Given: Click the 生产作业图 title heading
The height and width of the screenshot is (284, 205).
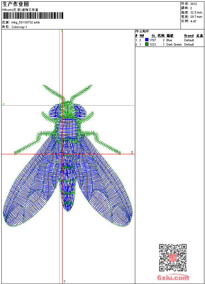Looking at the screenshot, I should 16,4.
